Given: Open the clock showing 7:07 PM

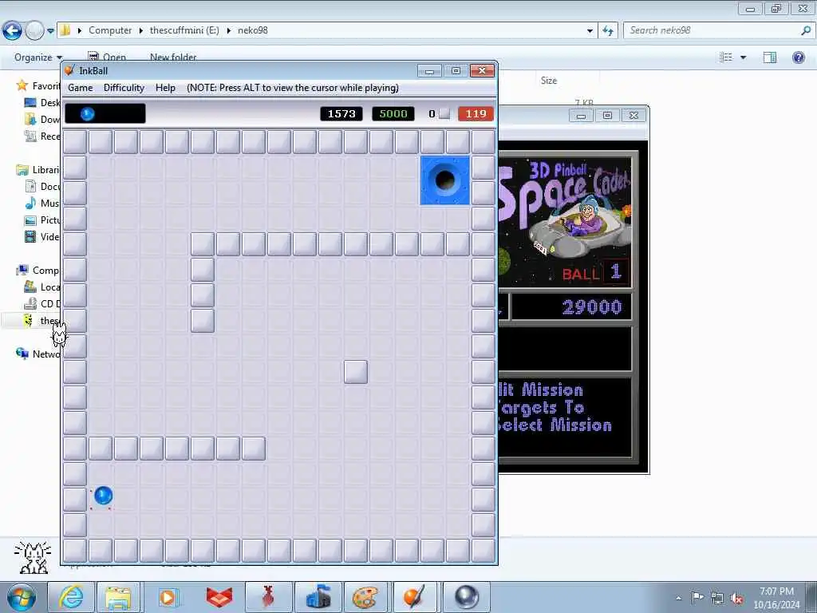Looking at the screenshot, I should tap(776, 598).
